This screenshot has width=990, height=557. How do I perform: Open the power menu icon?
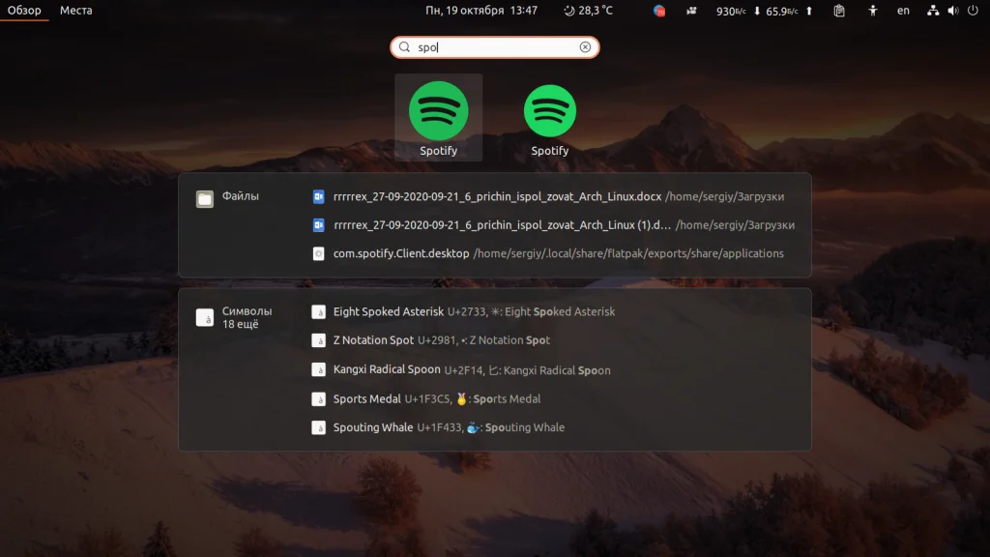click(973, 11)
